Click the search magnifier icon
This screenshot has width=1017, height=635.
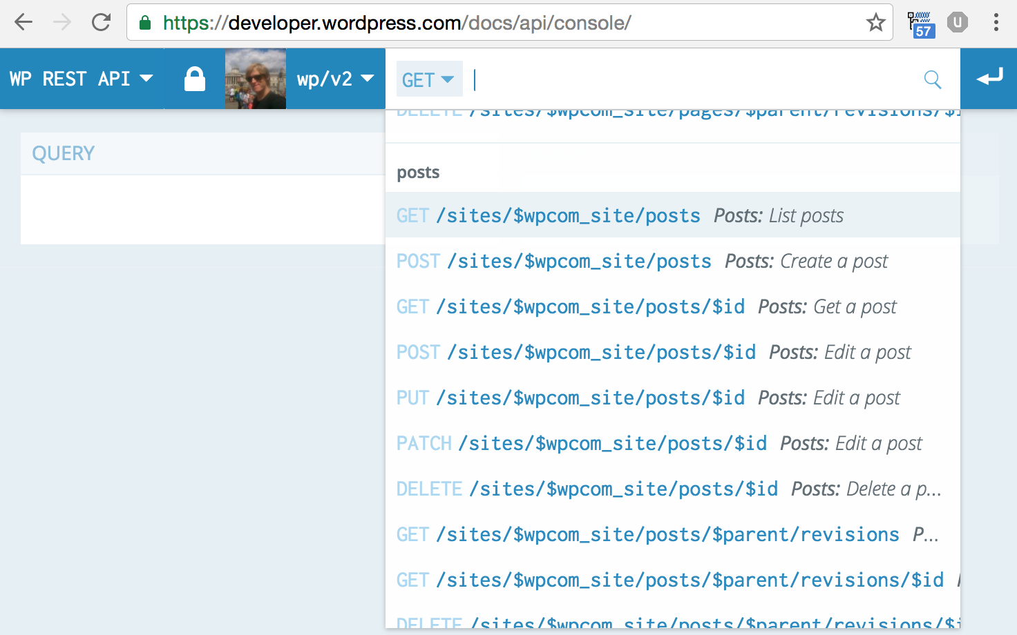pos(933,79)
